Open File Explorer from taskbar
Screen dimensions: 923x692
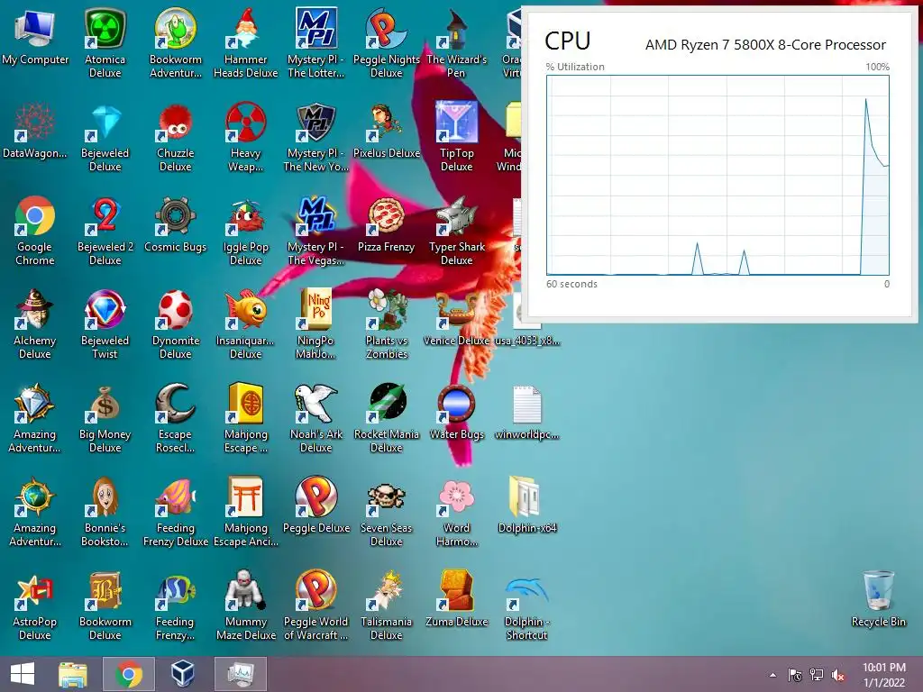73,674
